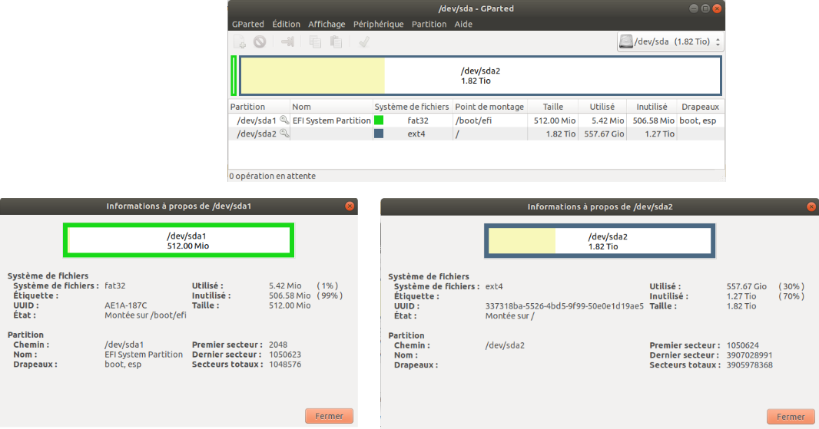Click Fermer in the /dev/sda1 dialog

point(329,416)
